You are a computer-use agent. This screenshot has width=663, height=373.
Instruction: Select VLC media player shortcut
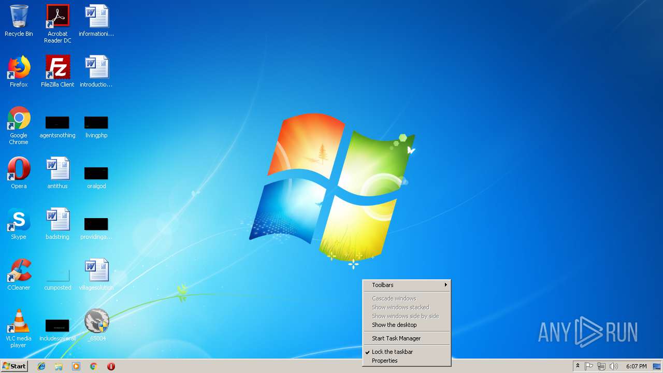tap(19, 328)
